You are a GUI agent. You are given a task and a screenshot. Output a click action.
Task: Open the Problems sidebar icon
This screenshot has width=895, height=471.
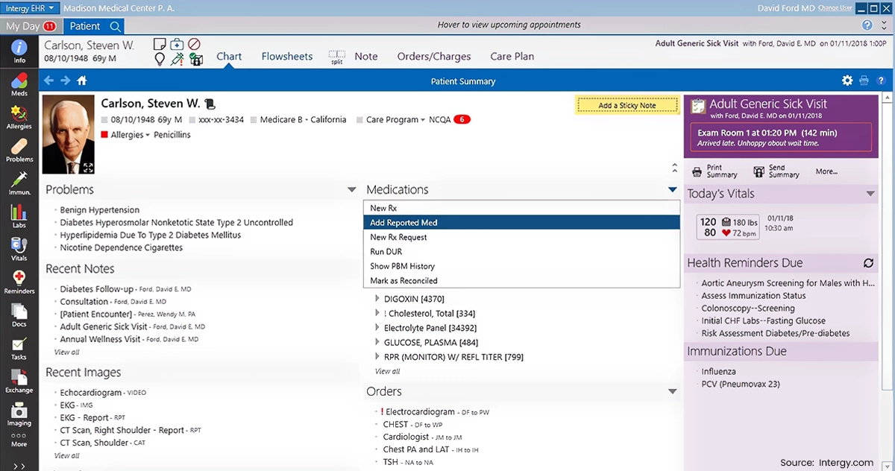click(19, 150)
